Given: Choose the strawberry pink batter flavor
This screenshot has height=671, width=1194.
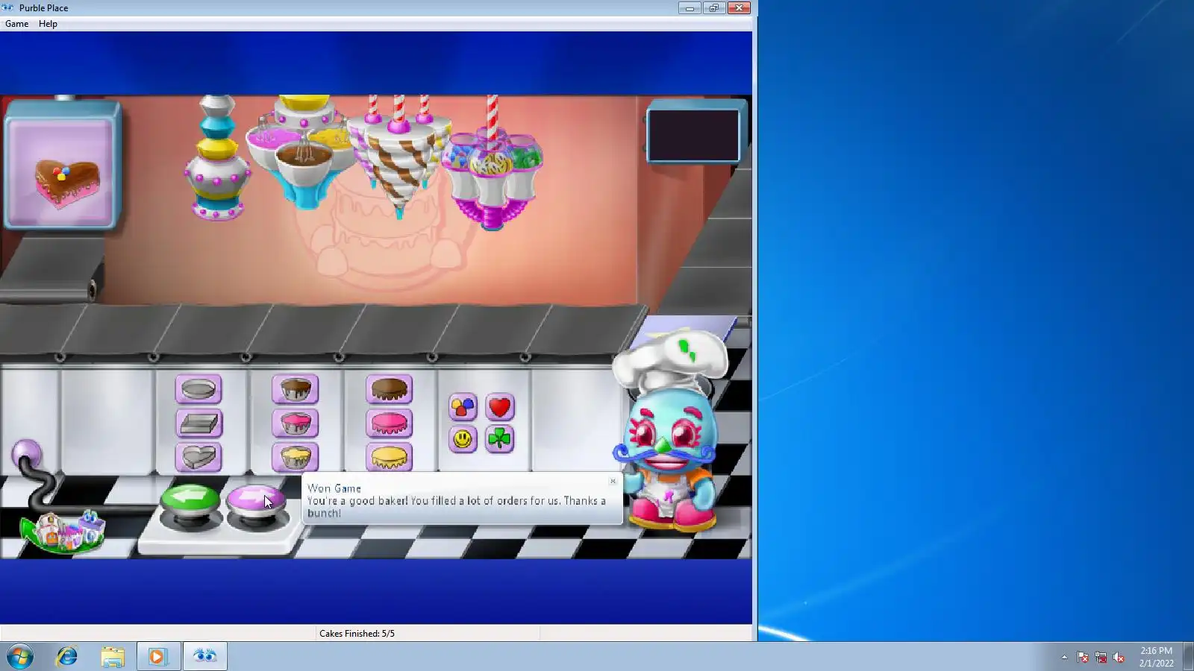Looking at the screenshot, I should coord(296,423).
